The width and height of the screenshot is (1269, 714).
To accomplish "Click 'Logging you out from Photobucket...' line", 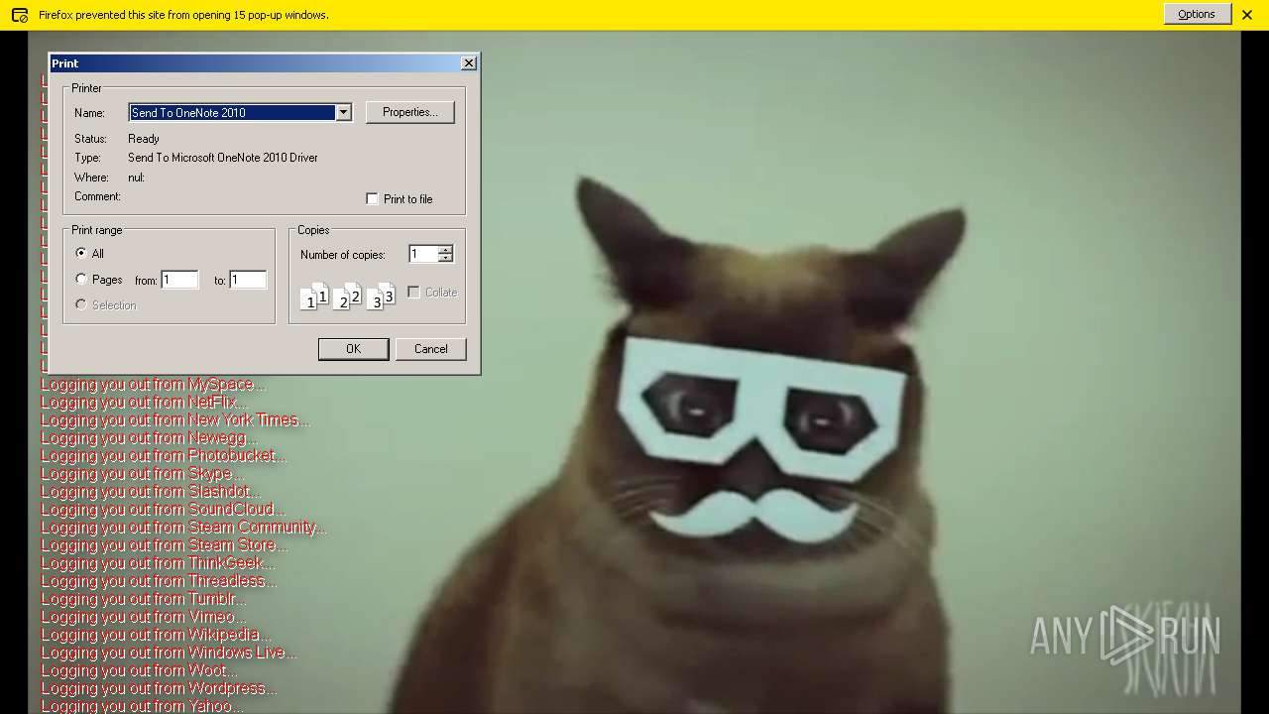I will point(164,456).
